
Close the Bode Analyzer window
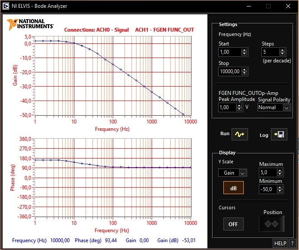(x=288, y=6)
